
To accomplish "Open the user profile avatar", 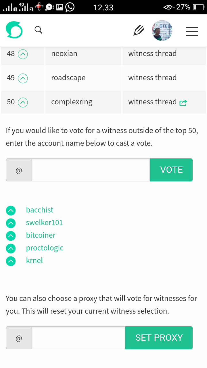I will [x=162, y=30].
